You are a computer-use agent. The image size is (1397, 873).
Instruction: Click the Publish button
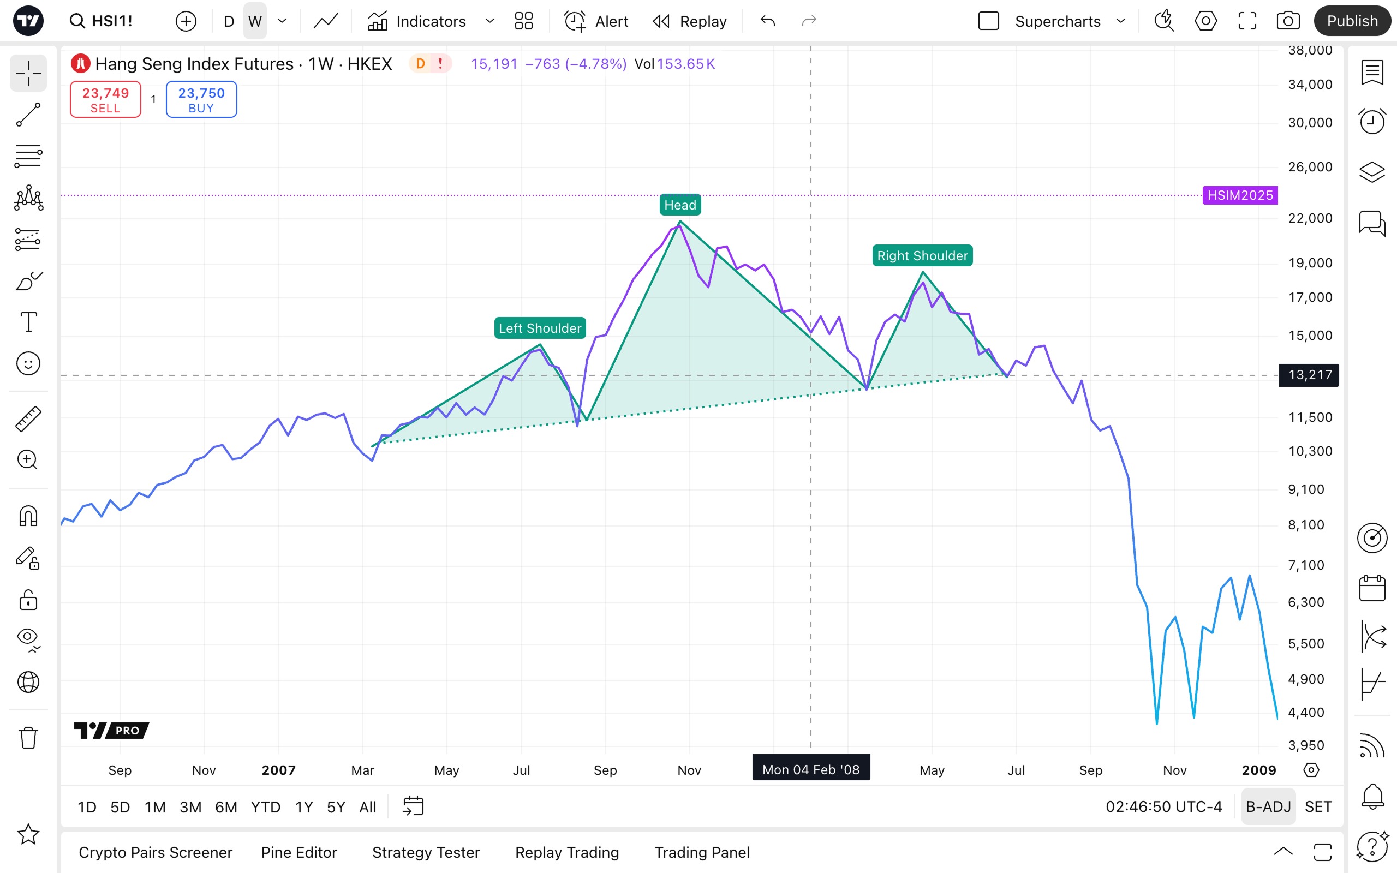[x=1351, y=21]
